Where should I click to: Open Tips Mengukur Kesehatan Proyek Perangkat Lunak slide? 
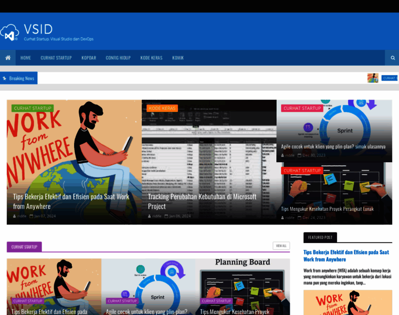click(327, 209)
